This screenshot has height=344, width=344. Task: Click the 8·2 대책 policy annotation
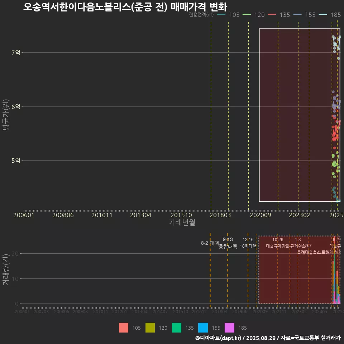pos(210,243)
